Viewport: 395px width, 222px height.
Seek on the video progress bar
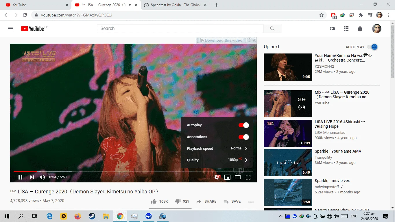click(x=133, y=171)
